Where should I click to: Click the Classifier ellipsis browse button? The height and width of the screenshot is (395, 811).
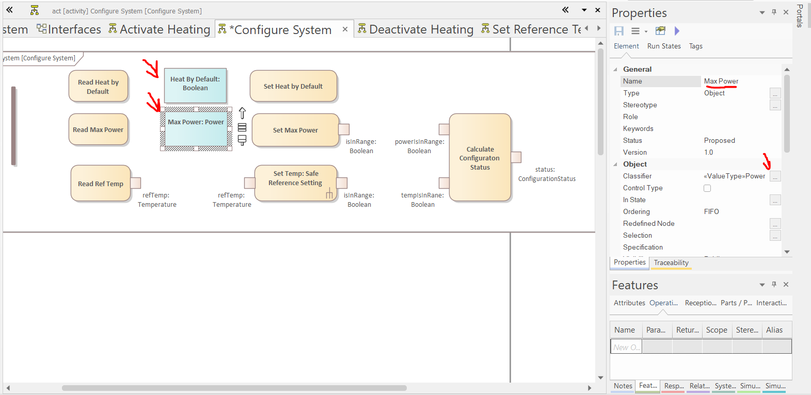[x=775, y=176]
